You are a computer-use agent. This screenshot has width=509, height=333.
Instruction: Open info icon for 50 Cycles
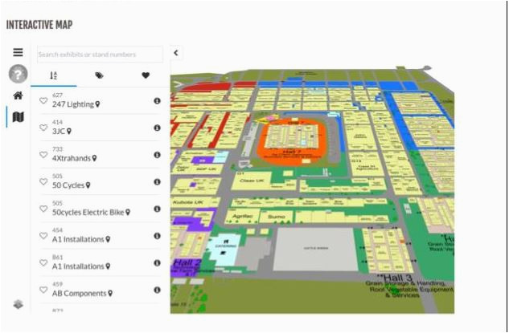coord(157,182)
